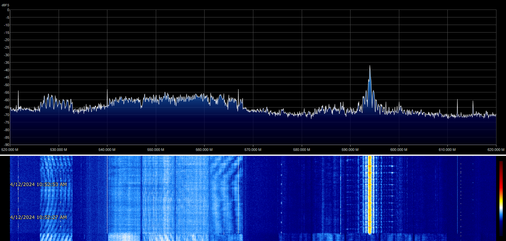The height and width of the screenshot is (241, 506).
Task: Click the 560.000 M frequency axis label
Action: (204, 150)
